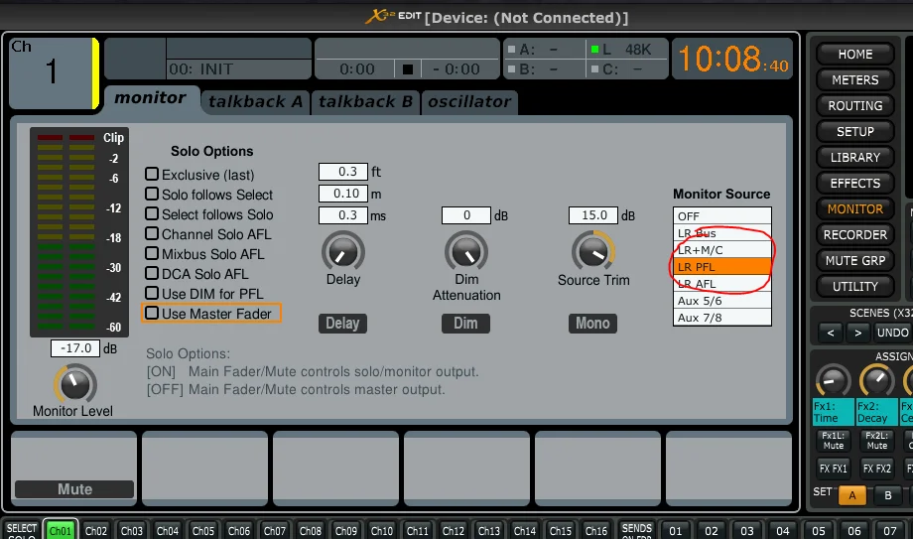Select channel Ch16 button
913x539 pixels.
[x=596, y=531]
